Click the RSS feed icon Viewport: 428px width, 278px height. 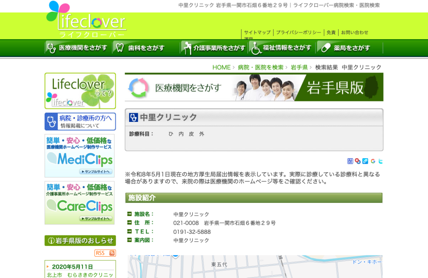(105, 253)
